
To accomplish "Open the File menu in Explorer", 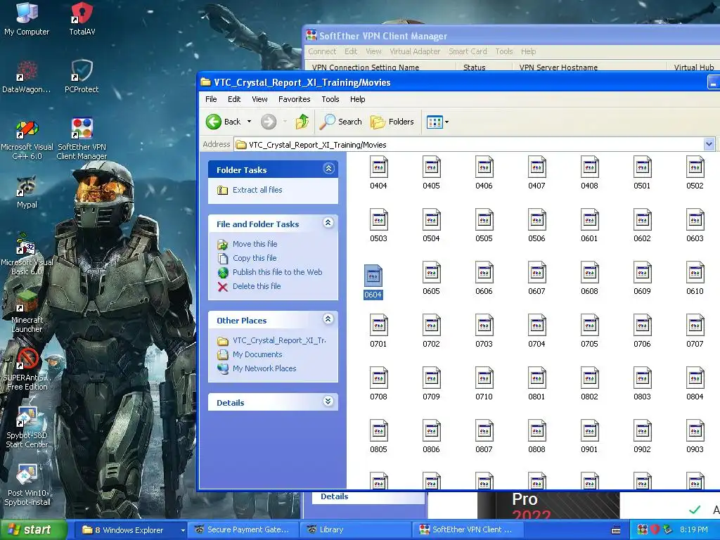I will tap(211, 99).
